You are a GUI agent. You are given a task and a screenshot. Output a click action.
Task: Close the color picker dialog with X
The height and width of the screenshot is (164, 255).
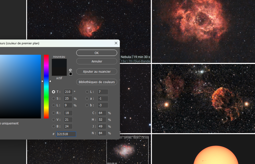coord(116,43)
